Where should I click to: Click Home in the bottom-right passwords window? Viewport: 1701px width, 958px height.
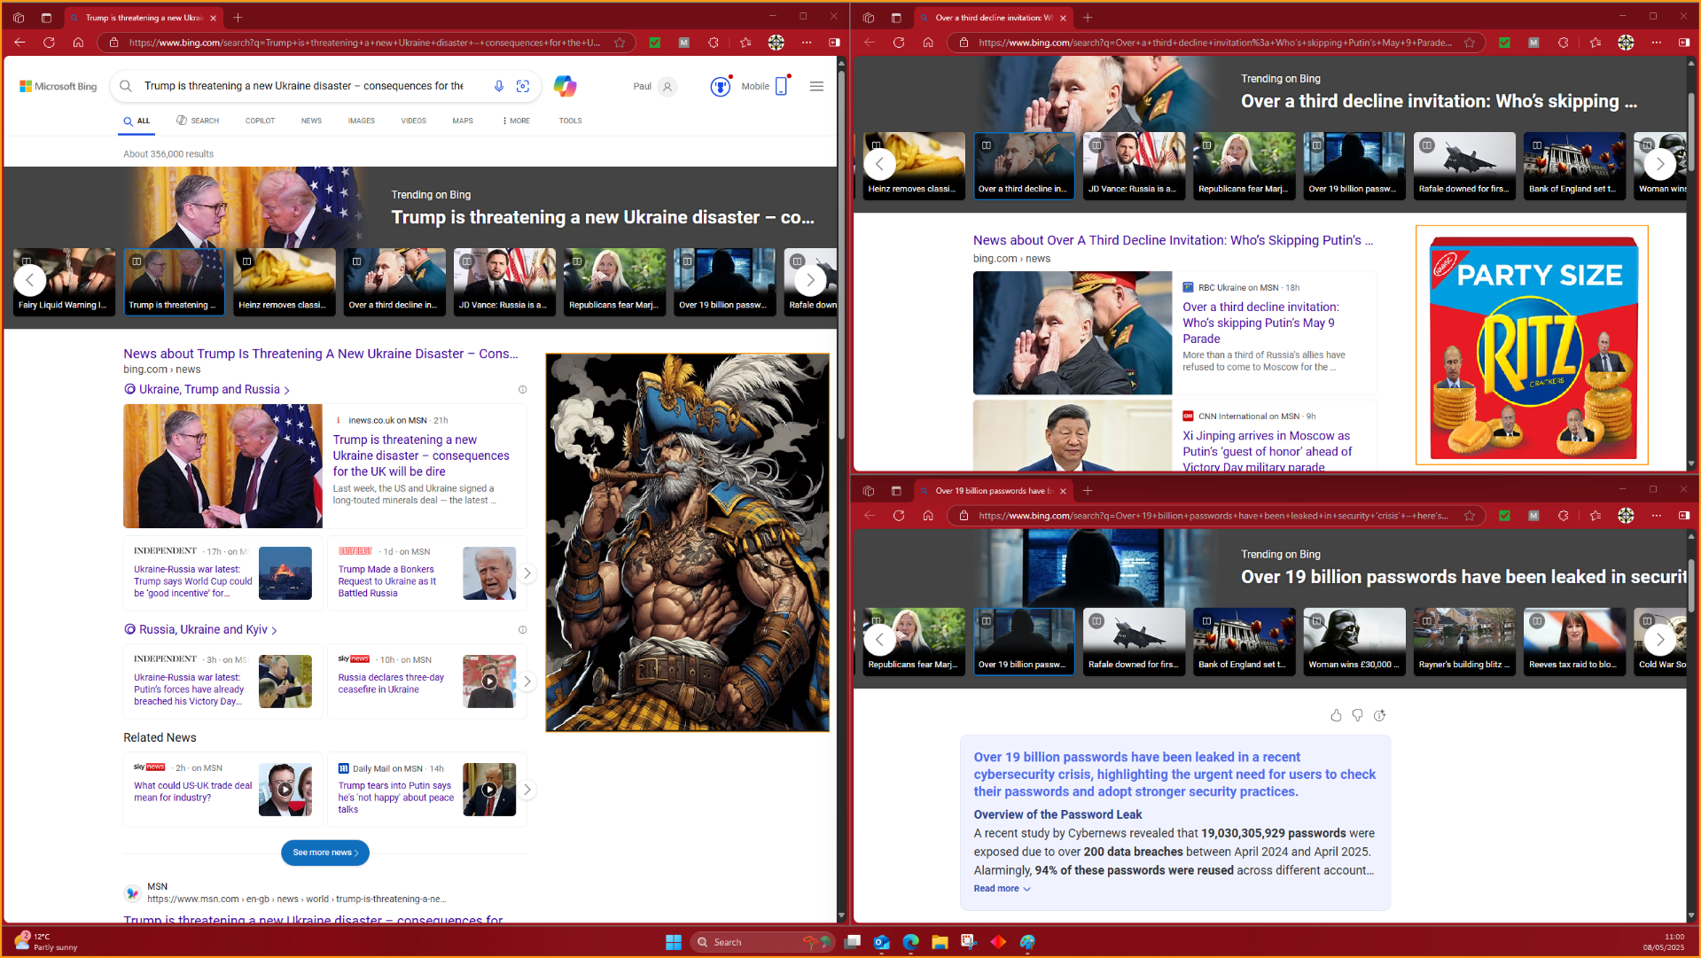pos(928,515)
